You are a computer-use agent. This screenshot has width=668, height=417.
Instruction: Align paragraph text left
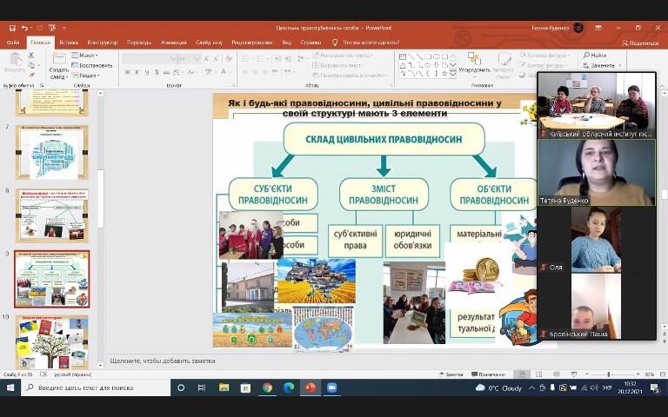tap(246, 72)
